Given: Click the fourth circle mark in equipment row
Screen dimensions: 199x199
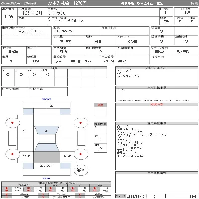Looking at the screenshot, I should pos(48,75).
